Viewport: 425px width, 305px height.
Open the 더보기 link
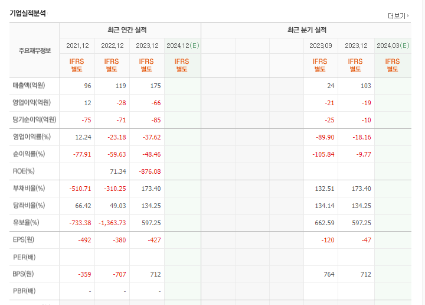(398, 15)
